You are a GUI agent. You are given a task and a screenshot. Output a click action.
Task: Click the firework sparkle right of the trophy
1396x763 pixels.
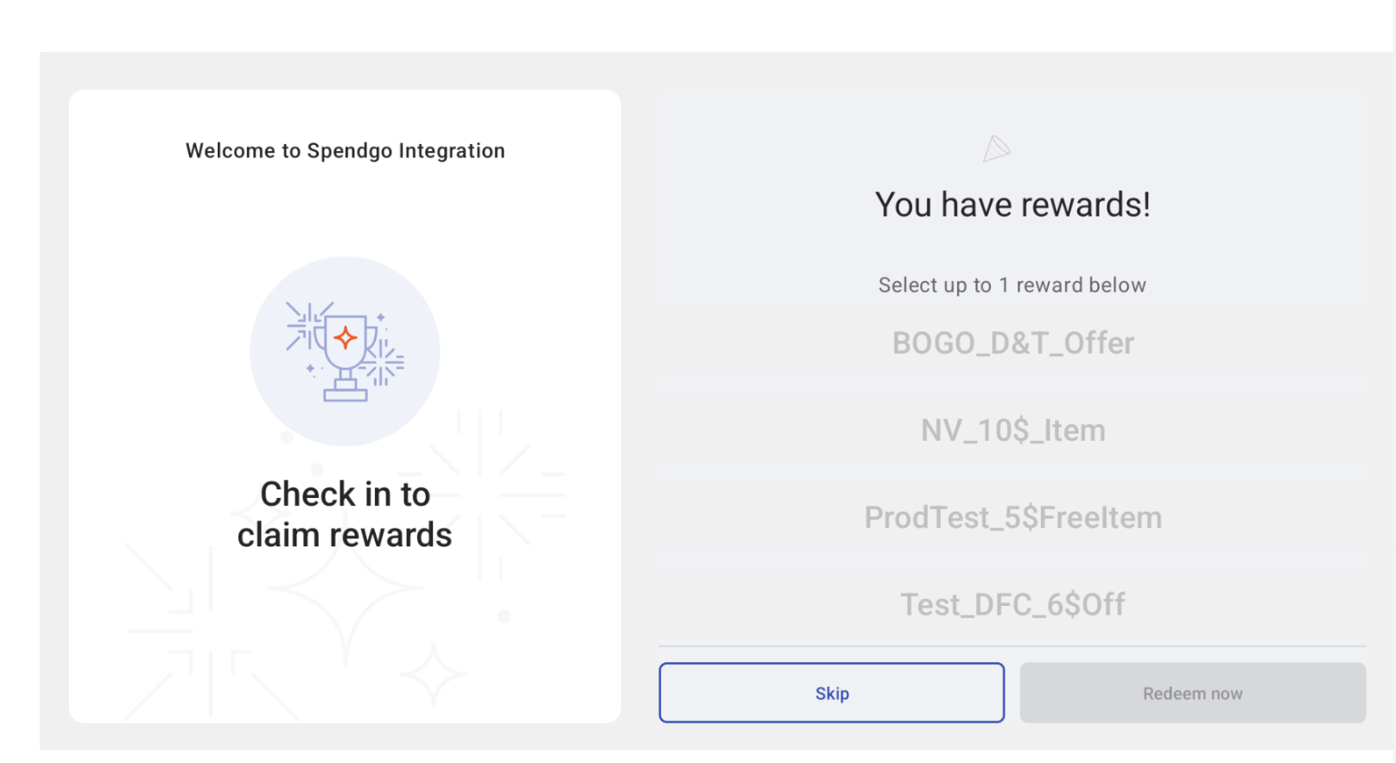point(383,363)
